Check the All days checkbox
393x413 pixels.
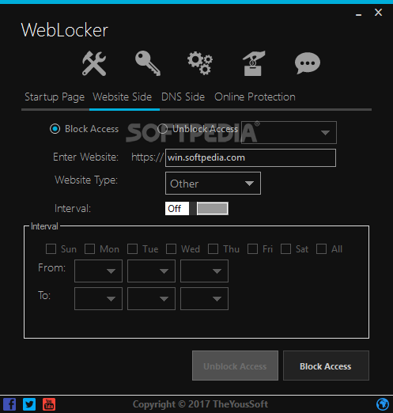click(x=321, y=249)
